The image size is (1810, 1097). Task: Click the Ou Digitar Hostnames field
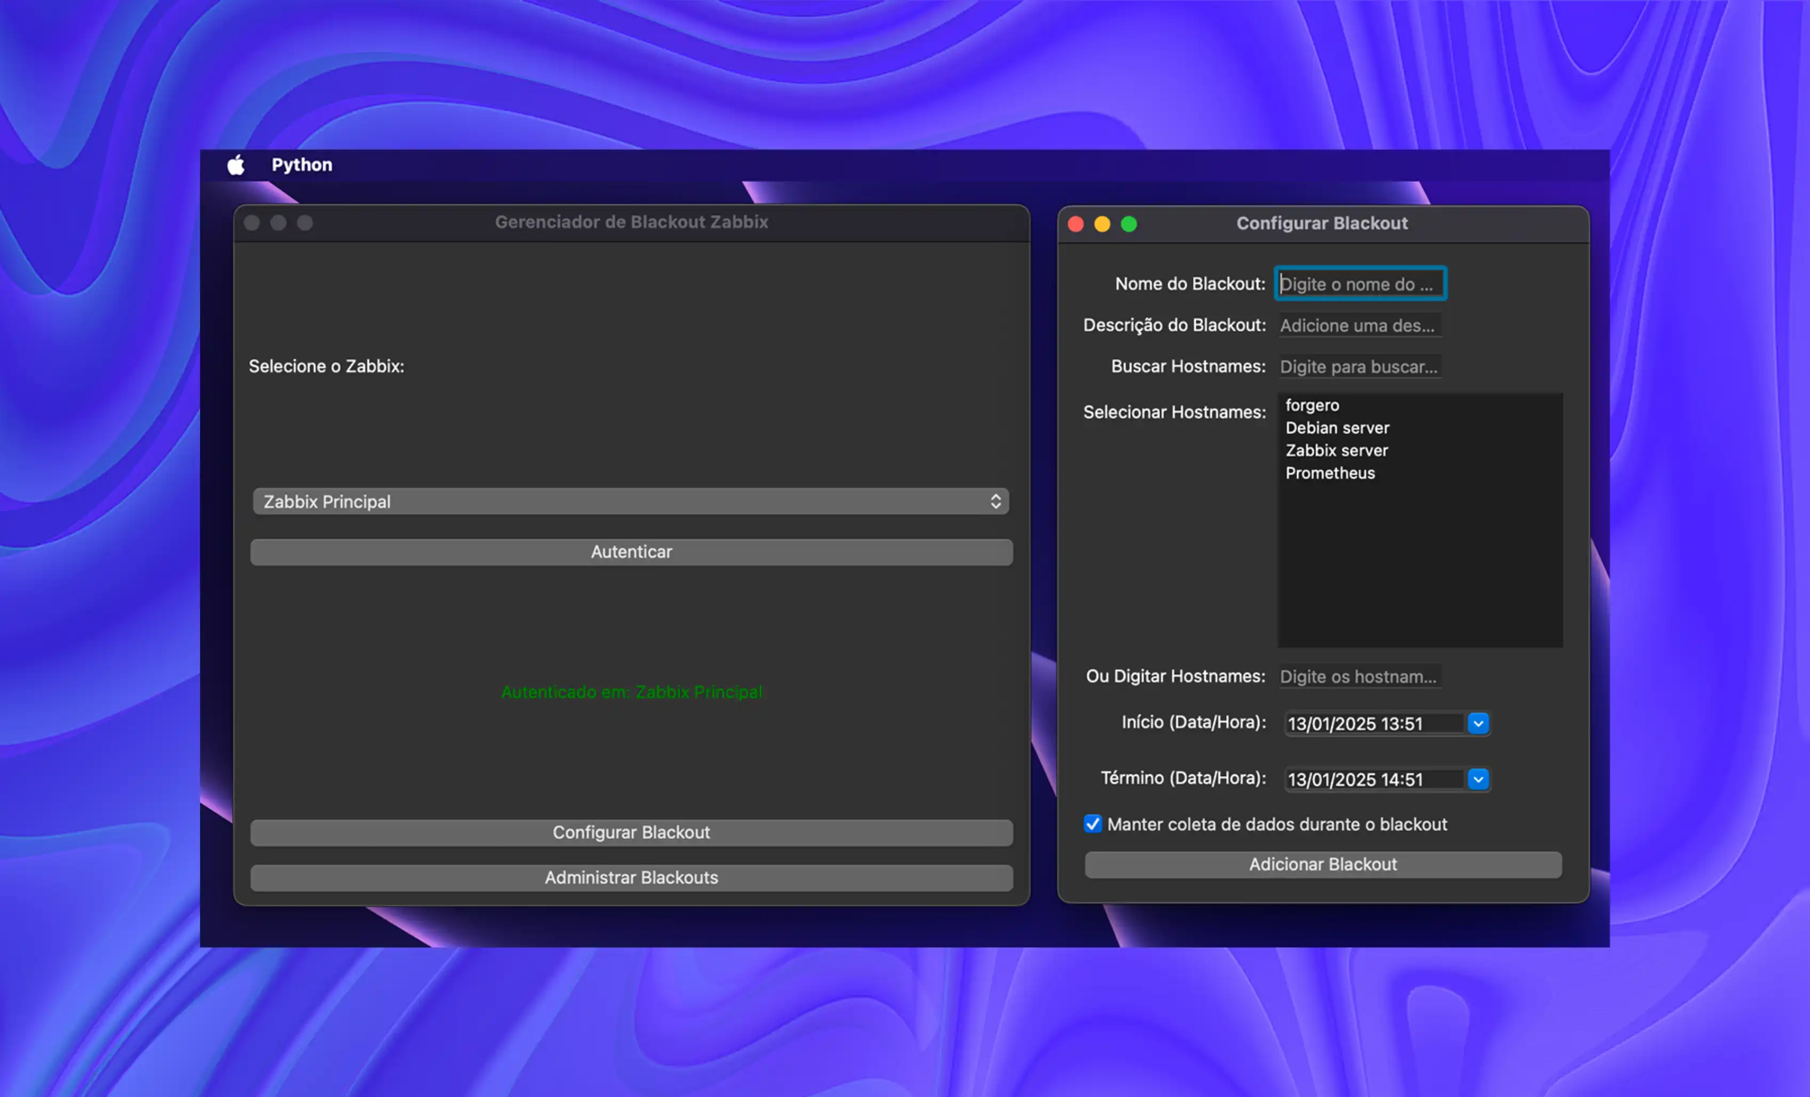pyautogui.click(x=1359, y=677)
